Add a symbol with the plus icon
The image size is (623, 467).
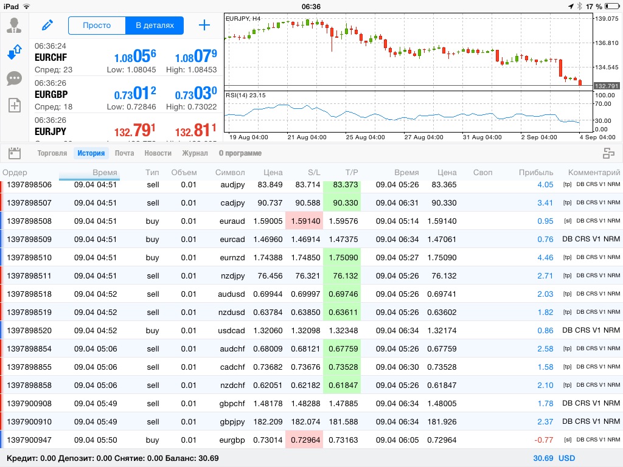pos(204,25)
